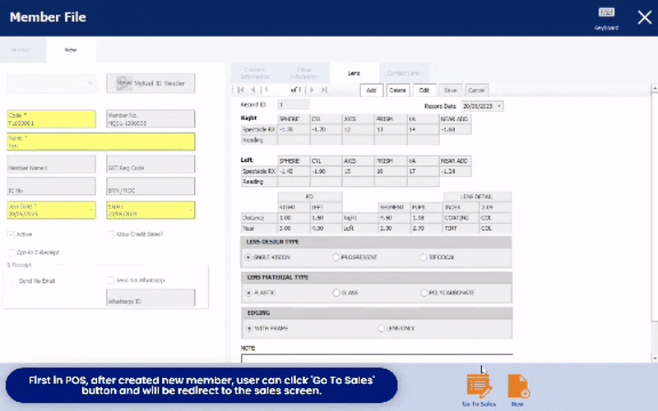Close the Member File window
This screenshot has width=658, height=411.
point(644,16)
